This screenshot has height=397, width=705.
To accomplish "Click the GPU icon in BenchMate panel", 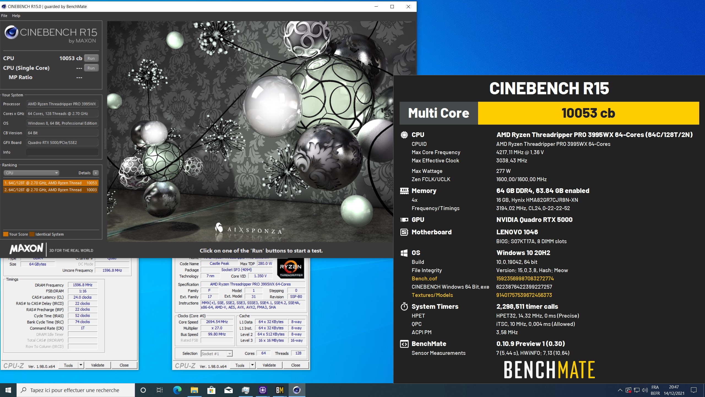I will tap(404, 220).
